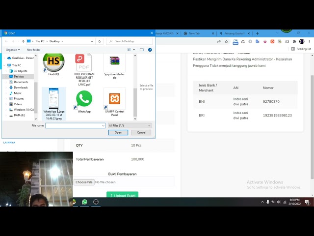Viewport: 314px width, 236px height.
Task: Select the XAMPP Control Panel shortcut
Action: 114,102
